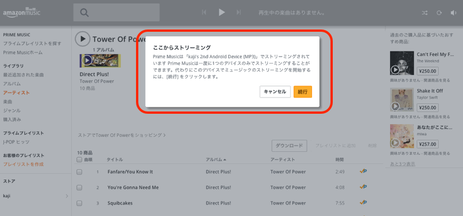
Task: Click Taylor Swift artist name
Action: 427,97
